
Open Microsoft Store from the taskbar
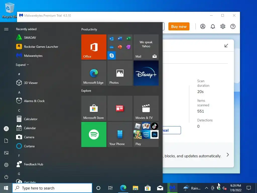coord(148,188)
